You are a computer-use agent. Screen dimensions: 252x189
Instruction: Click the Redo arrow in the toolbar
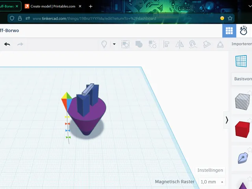[20, 44]
